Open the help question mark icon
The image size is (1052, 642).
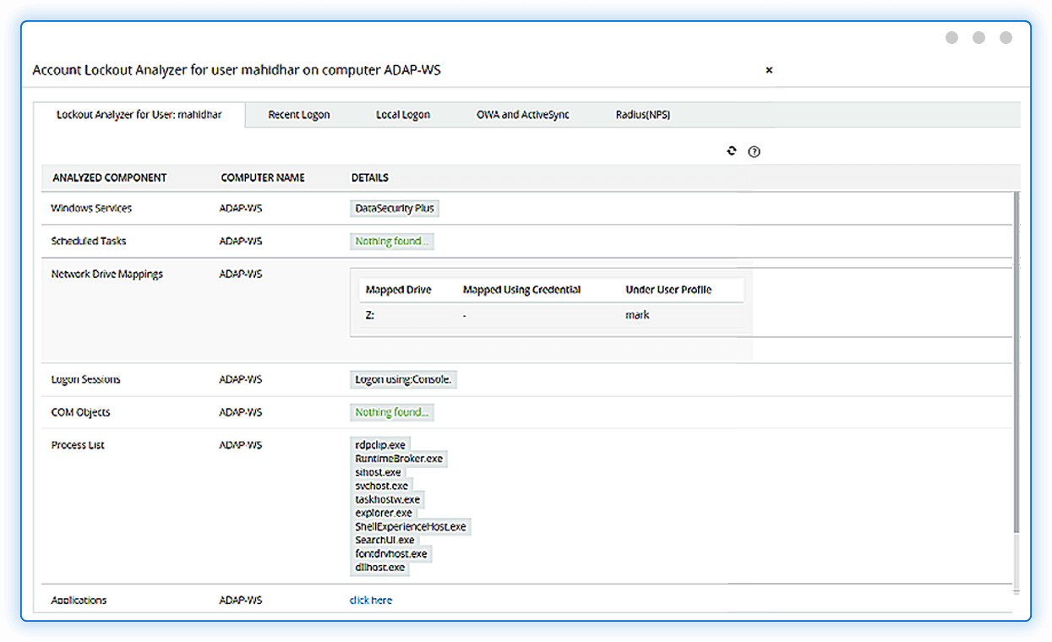pyautogui.click(x=755, y=152)
